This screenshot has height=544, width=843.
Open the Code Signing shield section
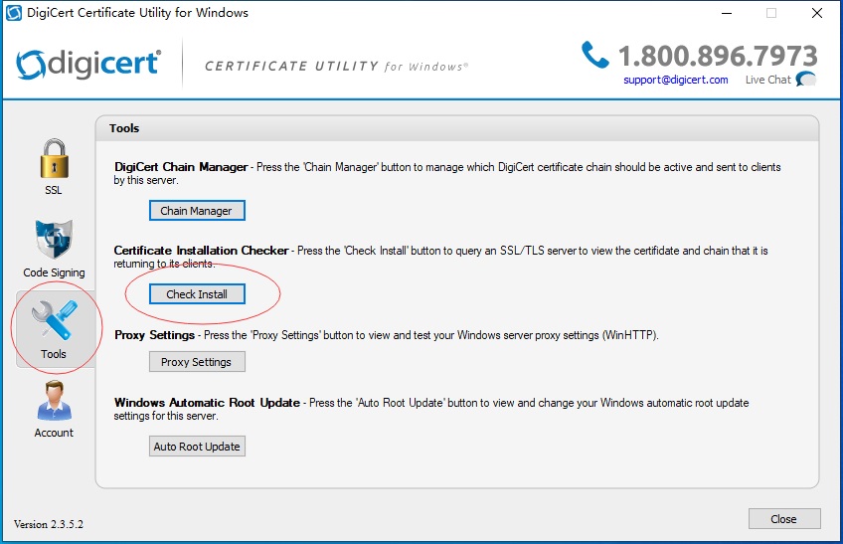54,249
